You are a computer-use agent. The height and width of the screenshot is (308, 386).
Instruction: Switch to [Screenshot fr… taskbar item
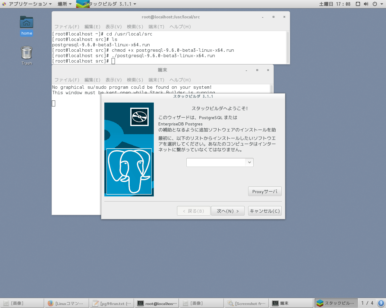tap(246, 303)
